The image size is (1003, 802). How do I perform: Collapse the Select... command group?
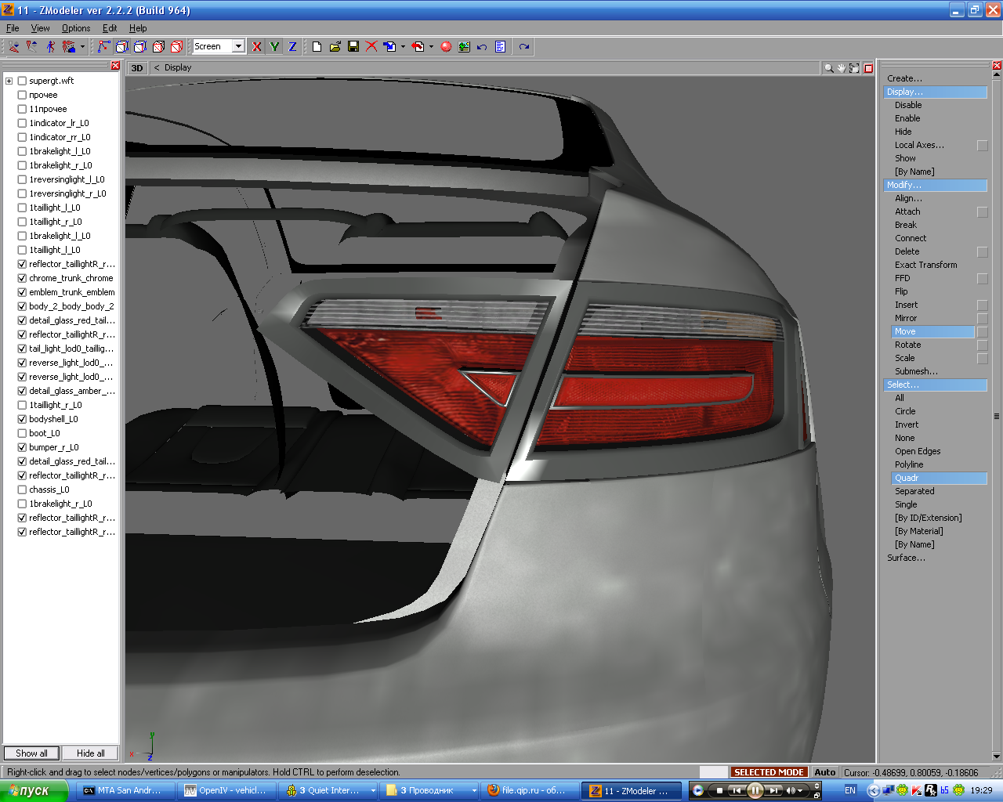tap(935, 385)
